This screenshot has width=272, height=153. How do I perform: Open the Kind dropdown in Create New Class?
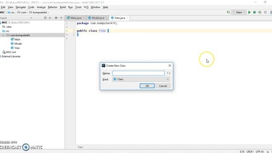click(141, 79)
